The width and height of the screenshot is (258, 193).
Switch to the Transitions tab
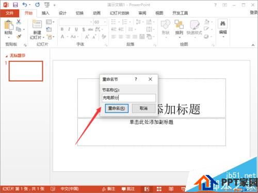(79, 13)
